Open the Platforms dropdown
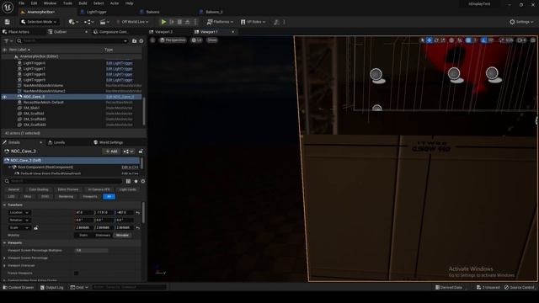539x303 pixels. tap(220, 22)
